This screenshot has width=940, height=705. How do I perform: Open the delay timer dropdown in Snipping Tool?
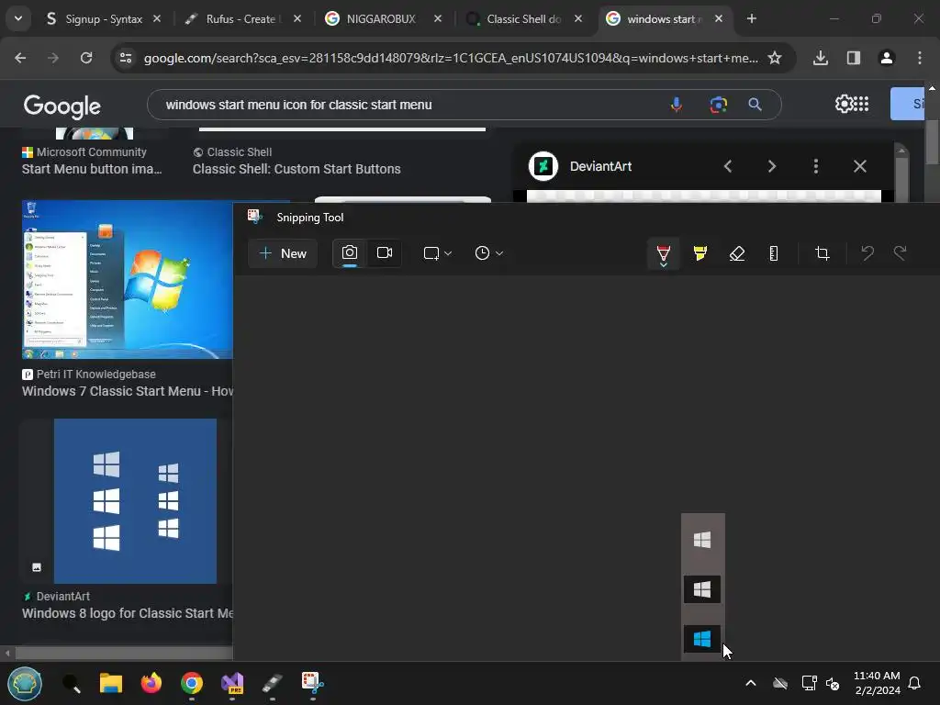coord(488,253)
